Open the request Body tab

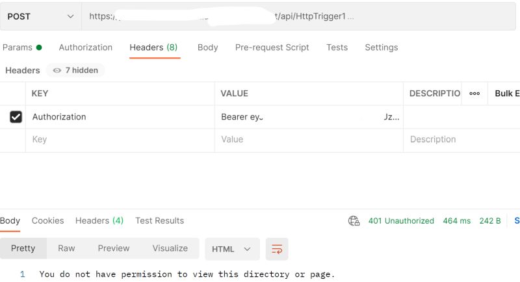207,47
